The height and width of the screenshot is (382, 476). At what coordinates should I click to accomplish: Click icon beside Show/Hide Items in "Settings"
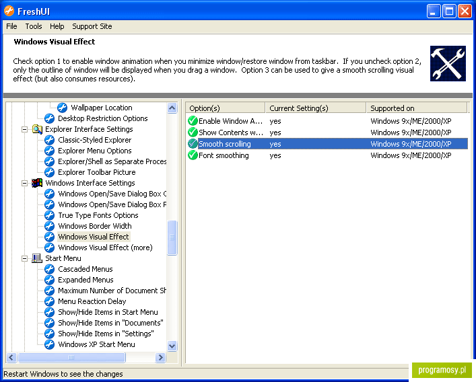49,334
